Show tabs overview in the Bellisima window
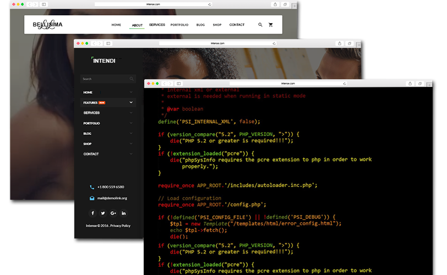This screenshot has height=275, width=447. pos(285,4)
